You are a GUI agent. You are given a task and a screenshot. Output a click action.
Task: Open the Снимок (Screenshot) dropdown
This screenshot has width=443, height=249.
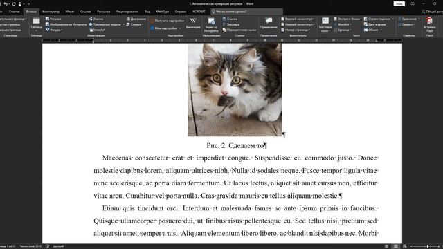click(x=135, y=25)
